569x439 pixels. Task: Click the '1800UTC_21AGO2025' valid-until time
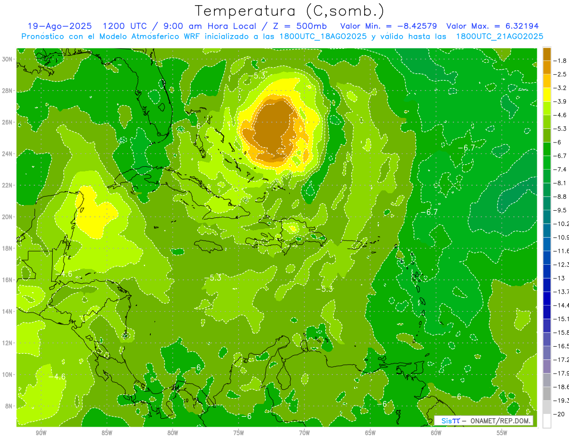pyautogui.click(x=499, y=36)
